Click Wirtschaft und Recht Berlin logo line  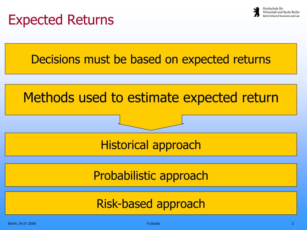click(x=281, y=12)
